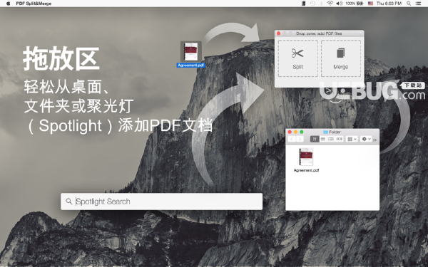The height and width of the screenshot is (267, 428).
Task: Click into the Spotlight Search field
Action: coord(162,201)
